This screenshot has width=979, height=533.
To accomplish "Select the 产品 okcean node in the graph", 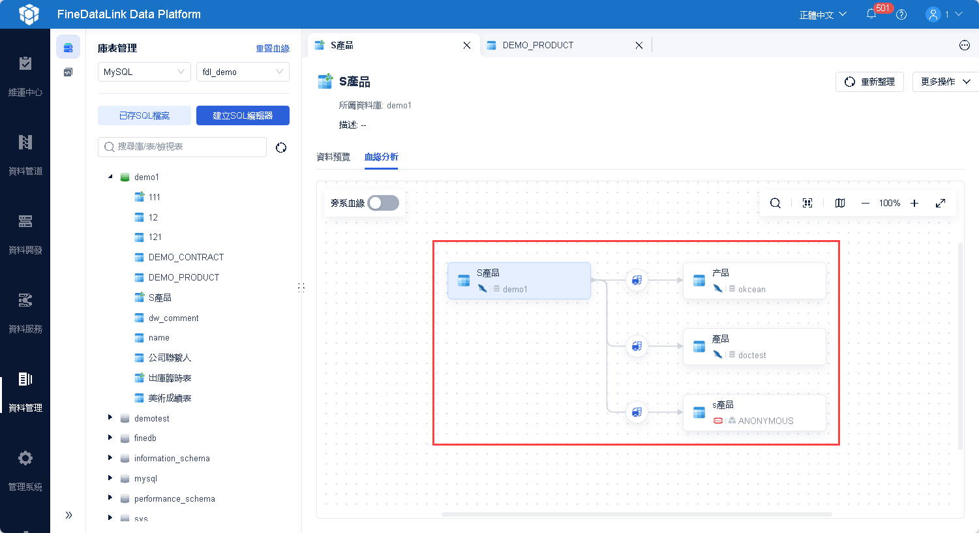I will [x=755, y=281].
